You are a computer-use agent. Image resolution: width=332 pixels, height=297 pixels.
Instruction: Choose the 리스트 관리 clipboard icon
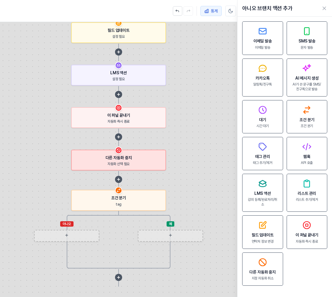[x=307, y=184]
